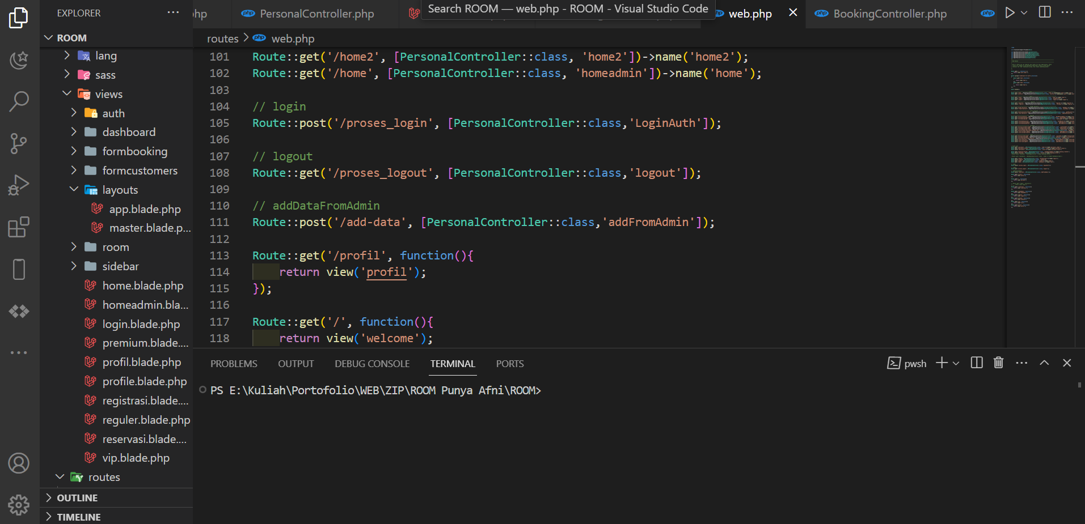Open the Run and Debug view

pyautogui.click(x=19, y=185)
